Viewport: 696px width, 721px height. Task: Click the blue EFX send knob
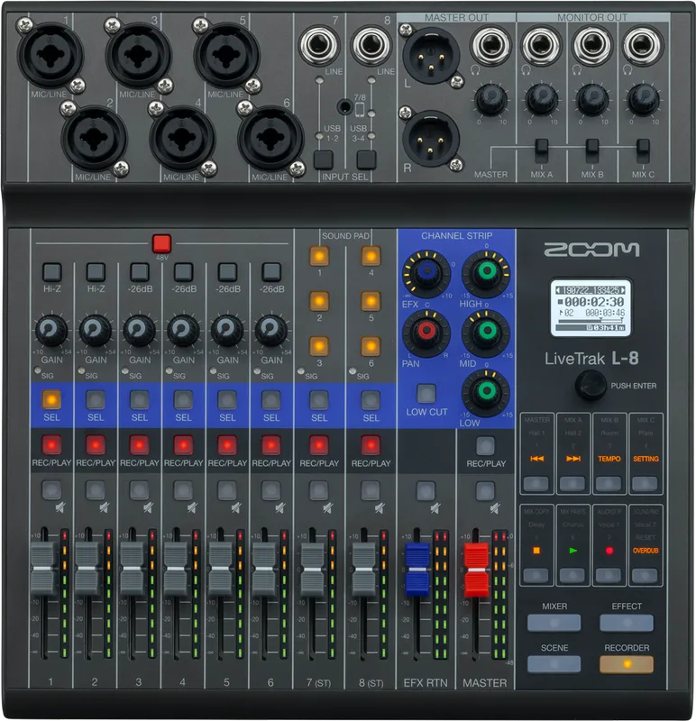426,272
